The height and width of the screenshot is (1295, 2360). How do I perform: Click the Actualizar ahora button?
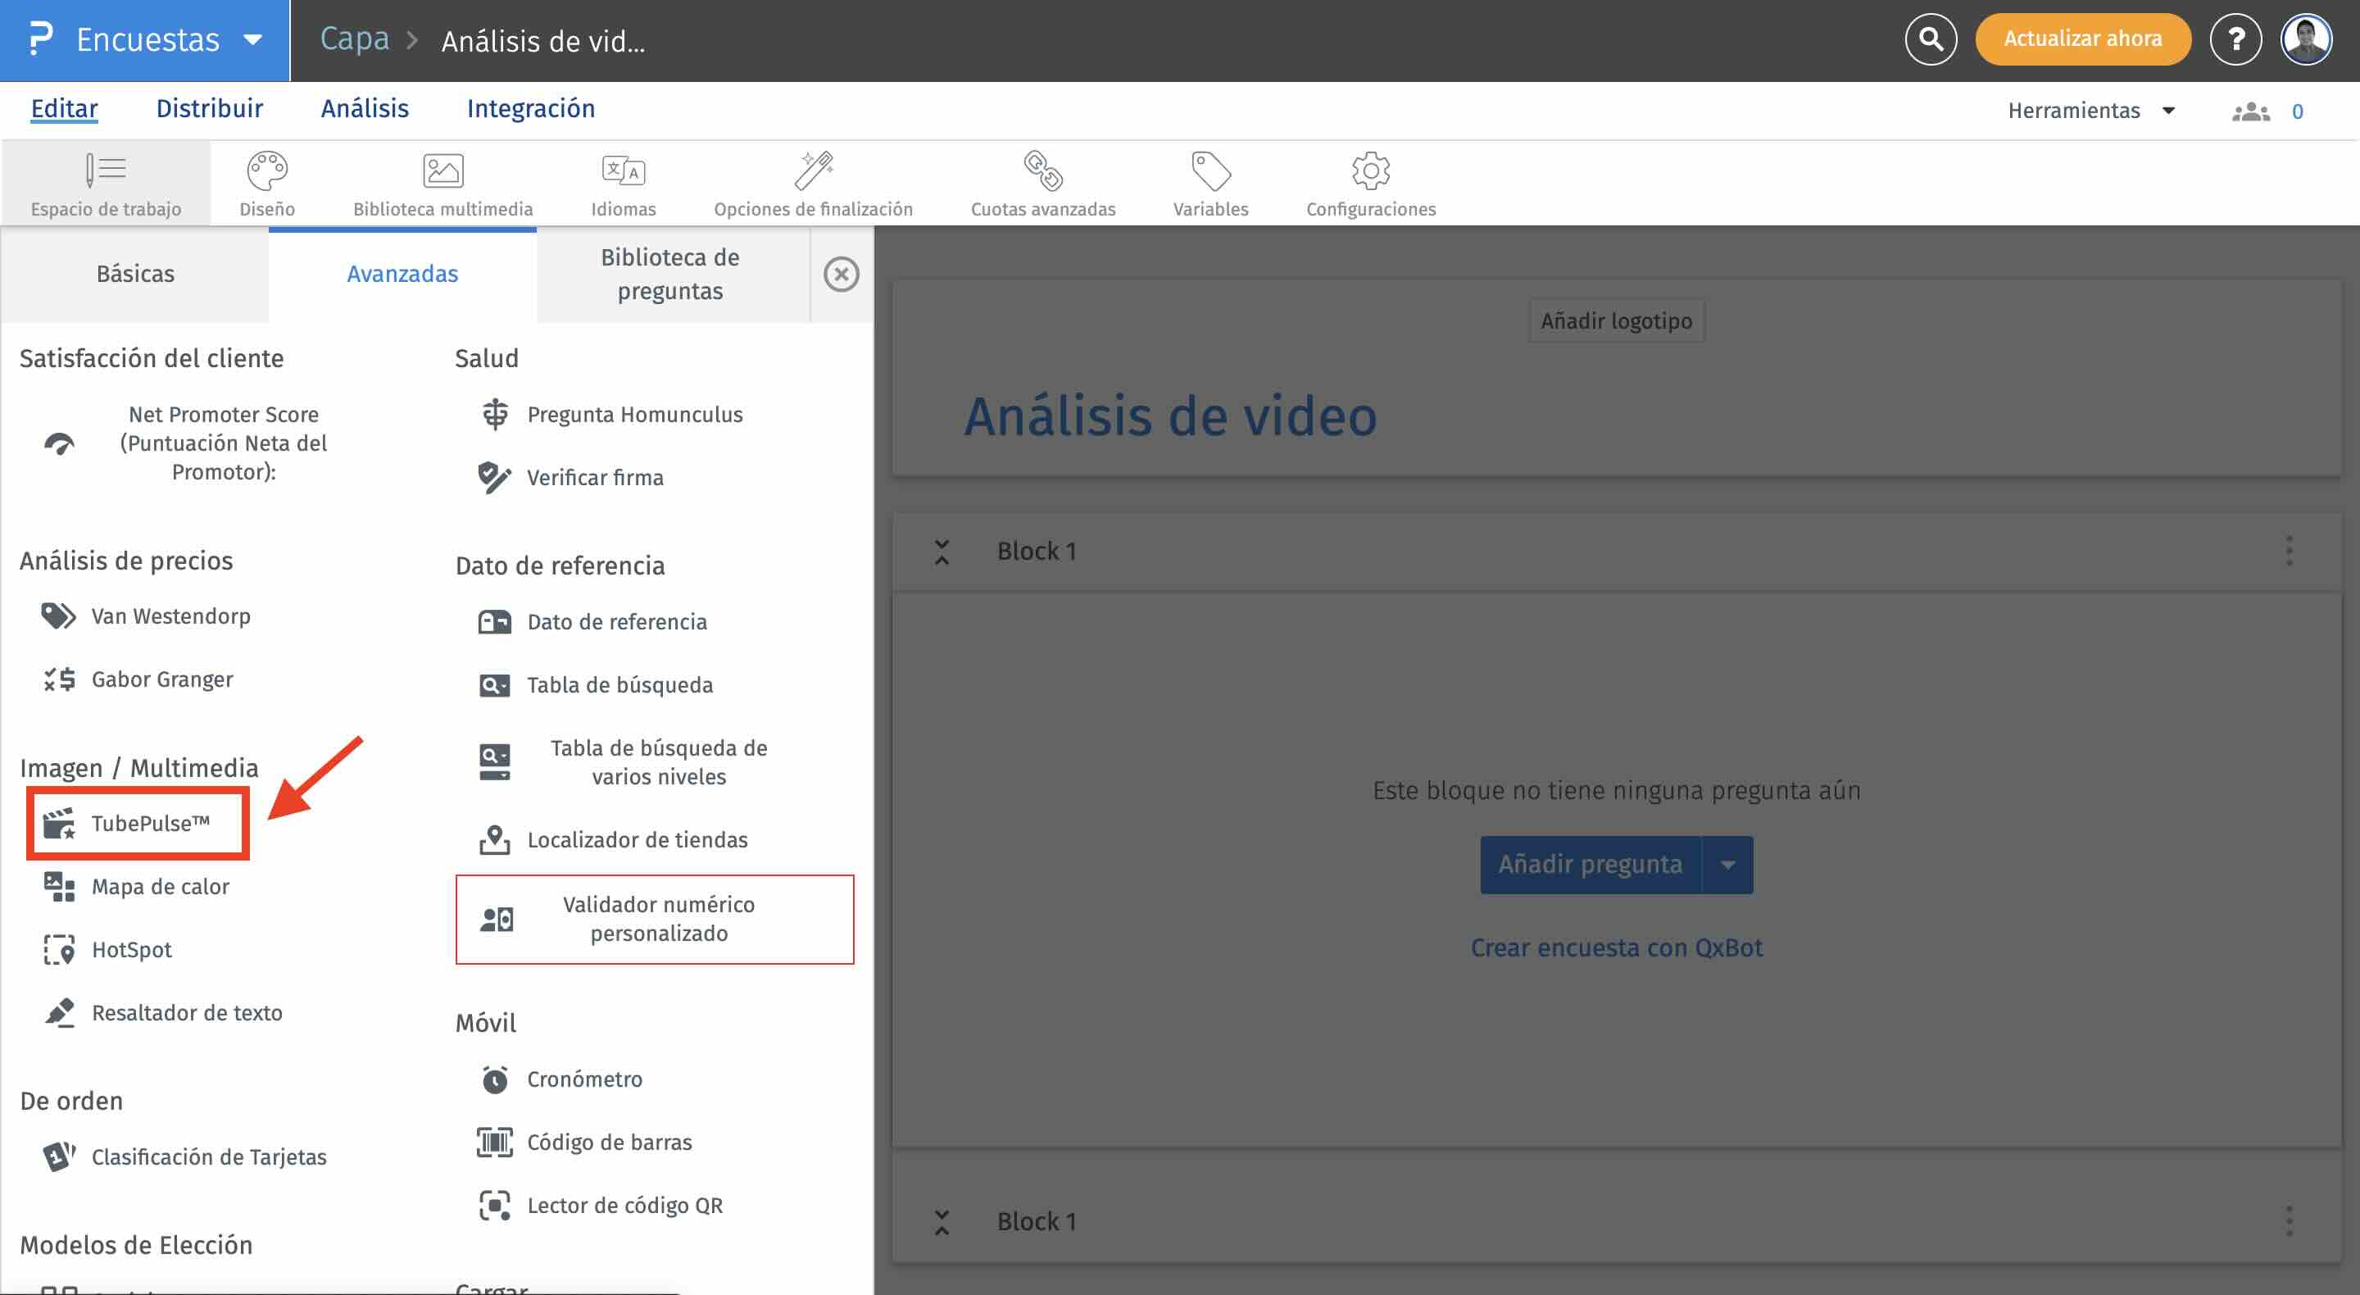tap(2081, 39)
